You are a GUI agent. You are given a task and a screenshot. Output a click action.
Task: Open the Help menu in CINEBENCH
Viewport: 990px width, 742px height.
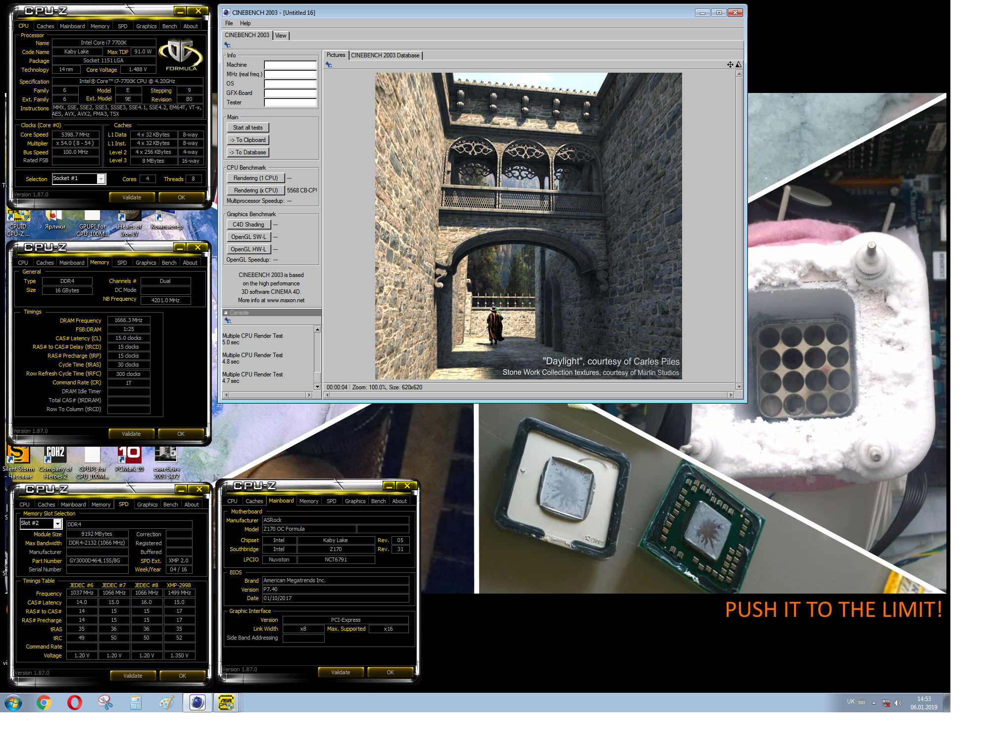pos(245,23)
